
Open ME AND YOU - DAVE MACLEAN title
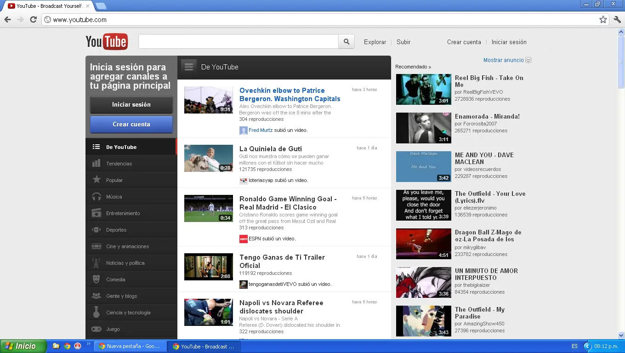tap(484, 159)
